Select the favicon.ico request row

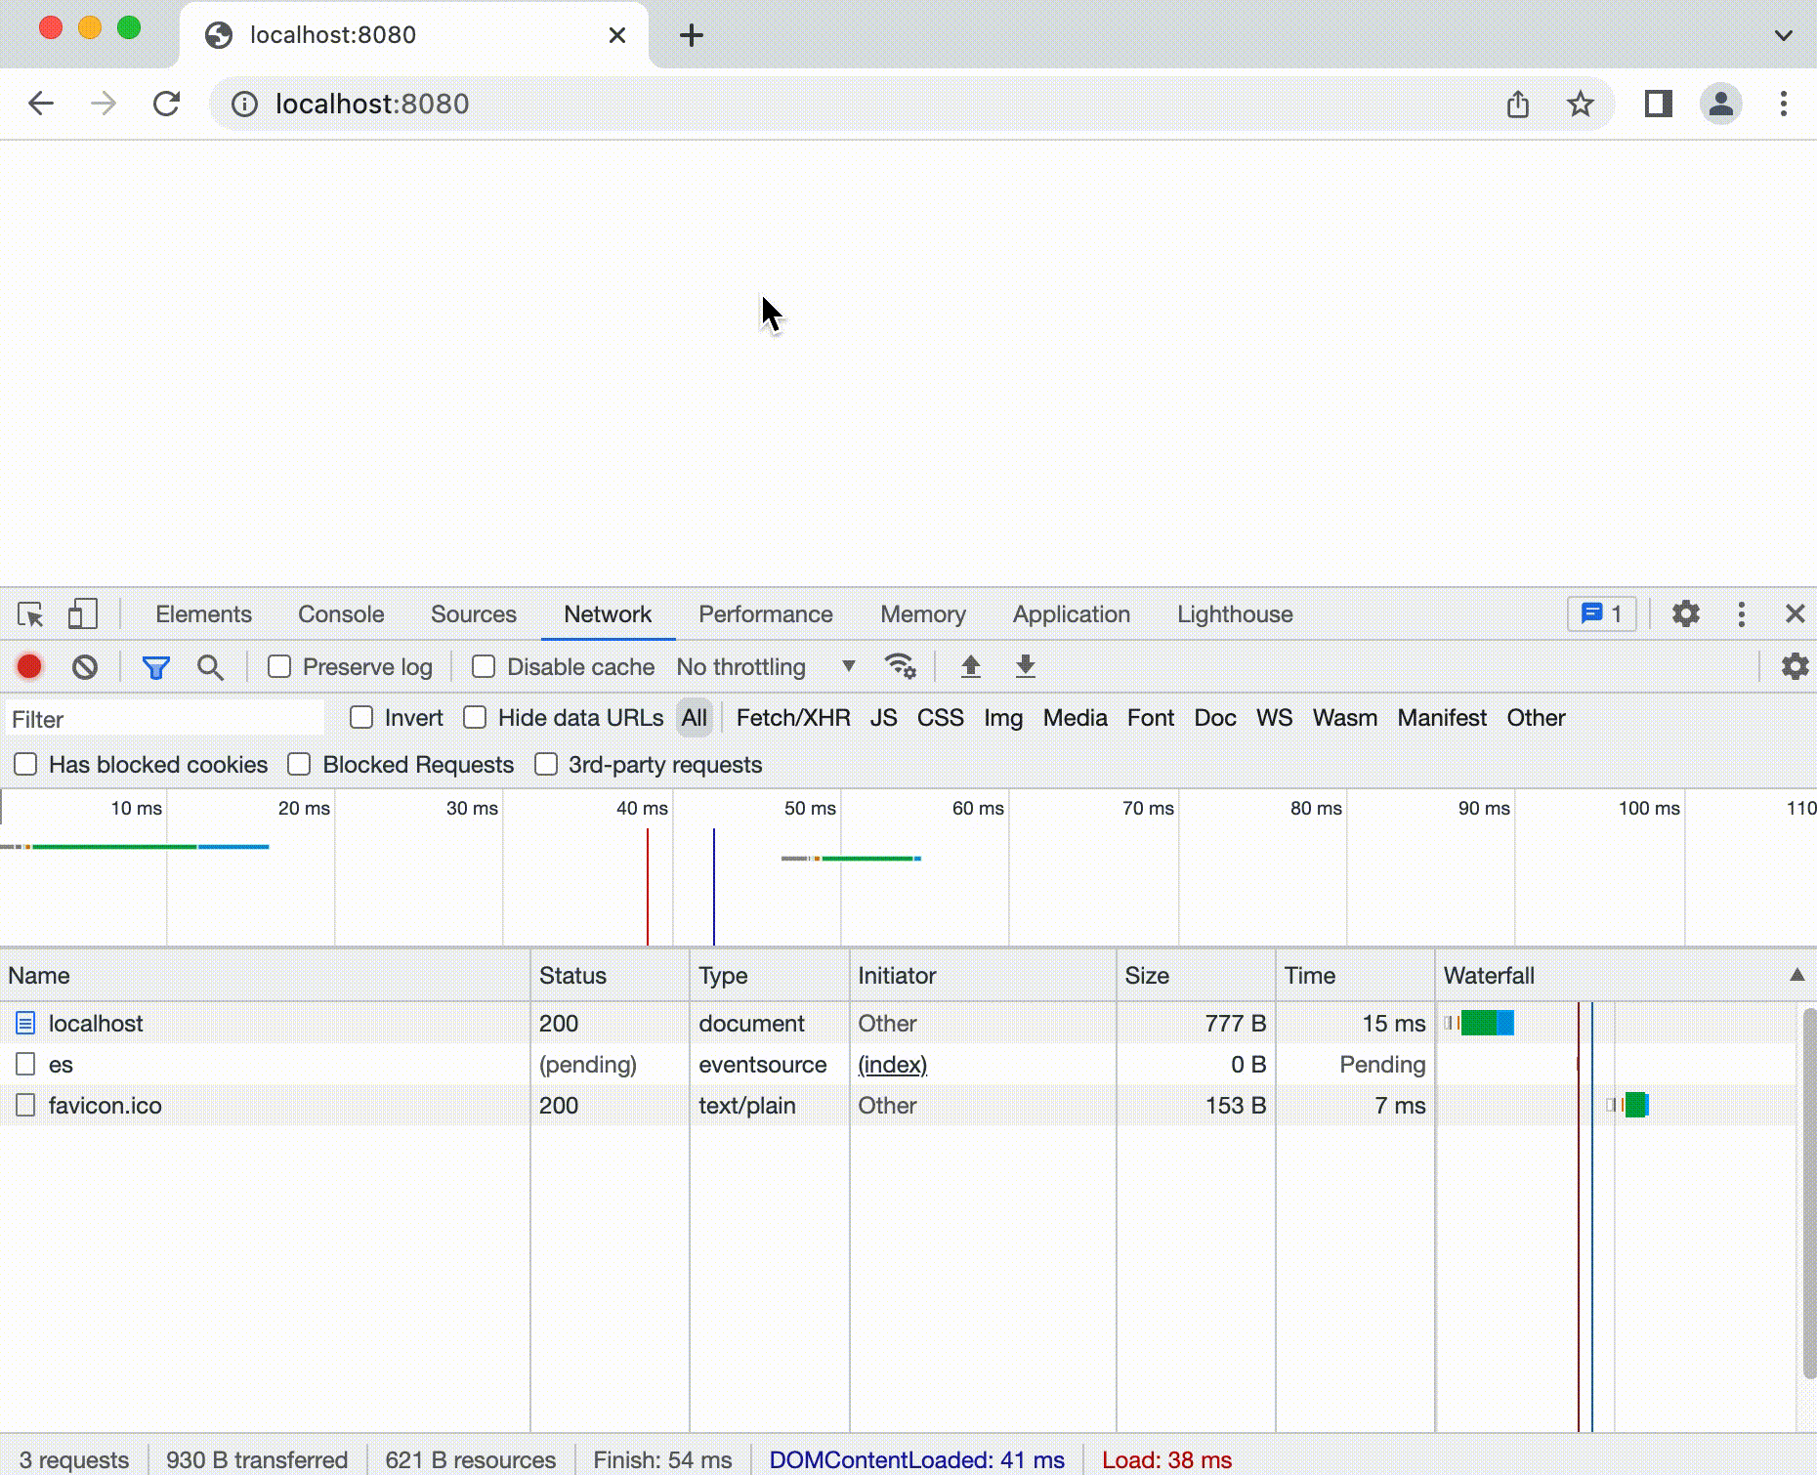tap(899, 1105)
